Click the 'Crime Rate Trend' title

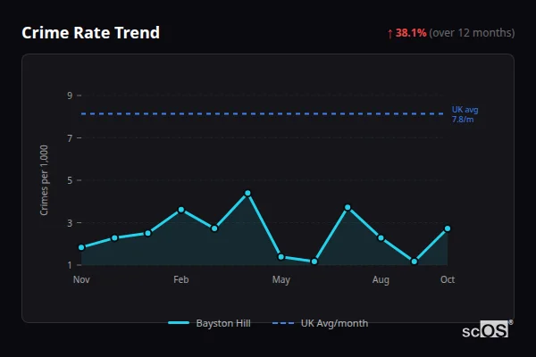[90, 33]
